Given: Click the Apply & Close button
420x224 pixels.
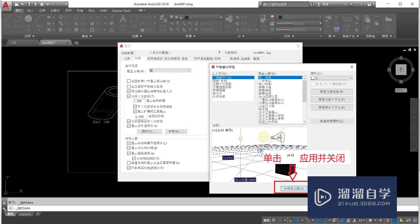Looking at the screenshot, I should [x=294, y=188].
